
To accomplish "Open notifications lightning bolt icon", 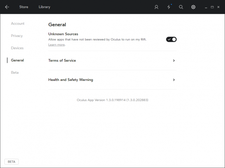I will pyautogui.click(x=169, y=7).
